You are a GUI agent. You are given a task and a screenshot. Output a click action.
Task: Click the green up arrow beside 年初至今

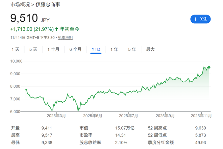(x=56, y=29)
